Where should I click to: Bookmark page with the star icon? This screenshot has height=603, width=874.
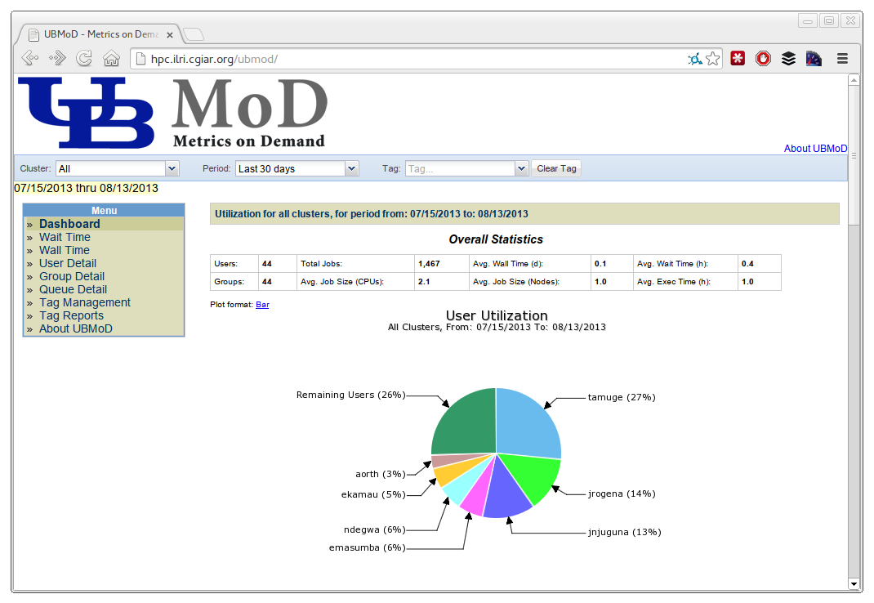(712, 59)
